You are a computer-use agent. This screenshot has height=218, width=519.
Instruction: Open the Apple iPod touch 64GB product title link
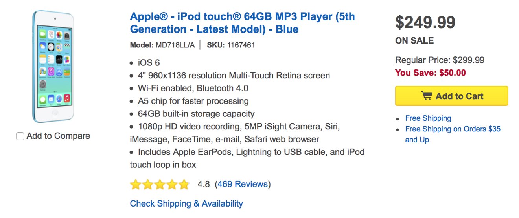tap(242, 23)
